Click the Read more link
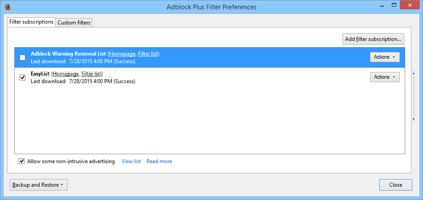 [159, 161]
